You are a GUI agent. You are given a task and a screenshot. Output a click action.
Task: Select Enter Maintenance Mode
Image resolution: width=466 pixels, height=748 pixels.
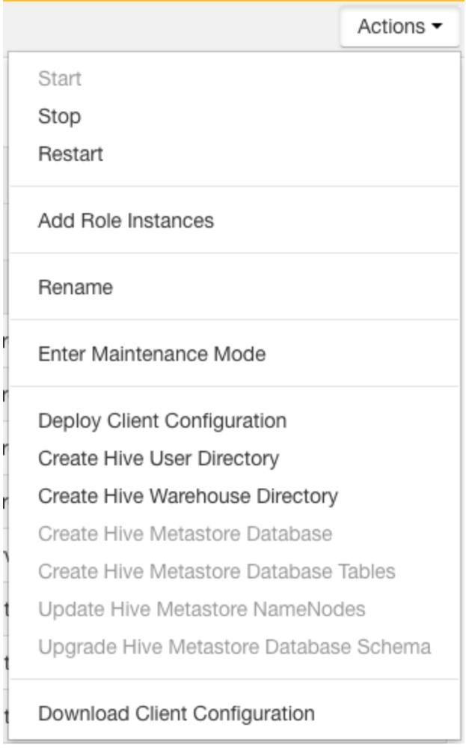coord(152,355)
